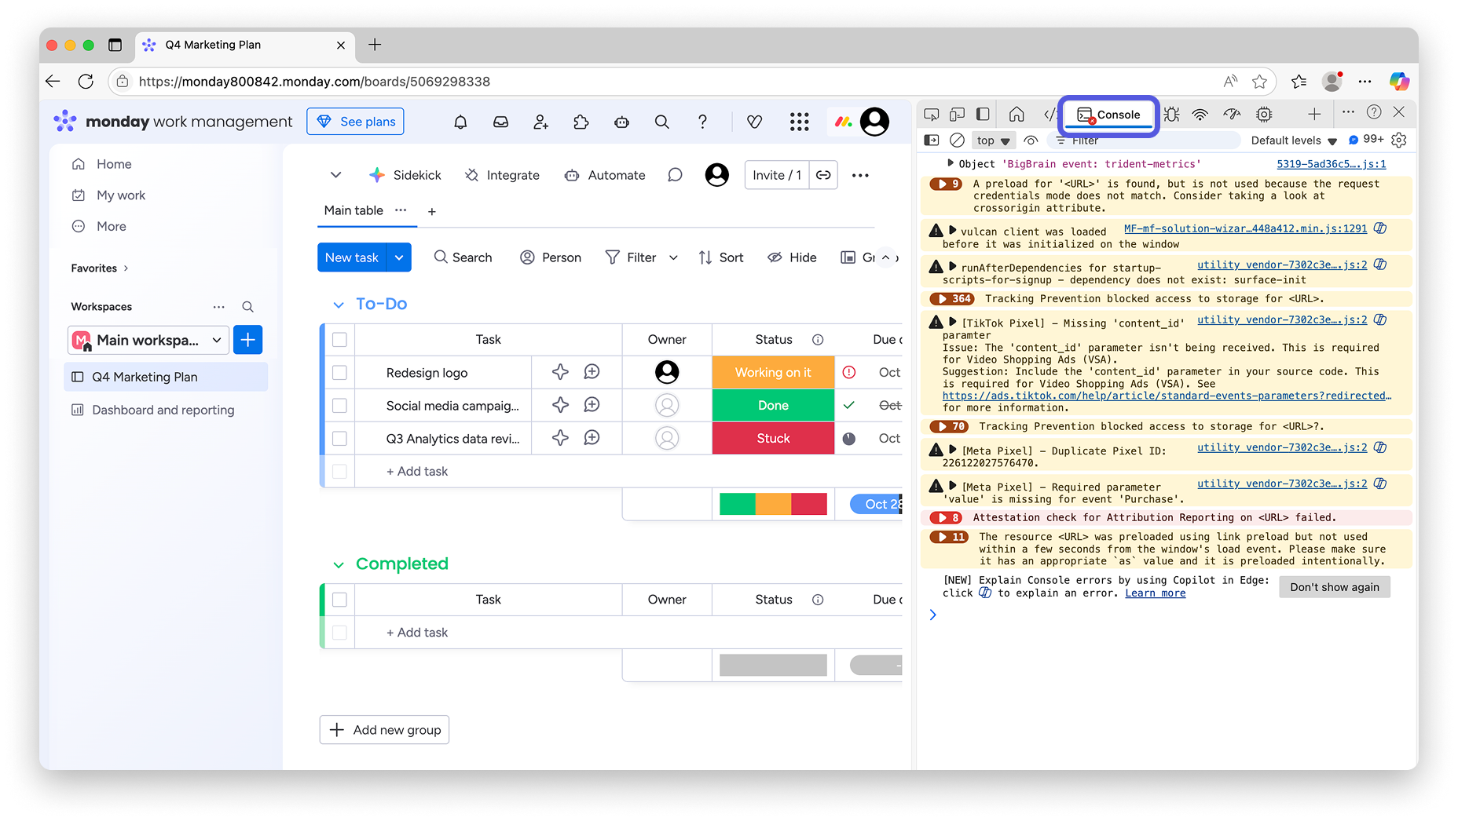This screenshot has height=821, width=1458.
Task: Tick the To-Do group header checkbox
Action: [339, 340]
